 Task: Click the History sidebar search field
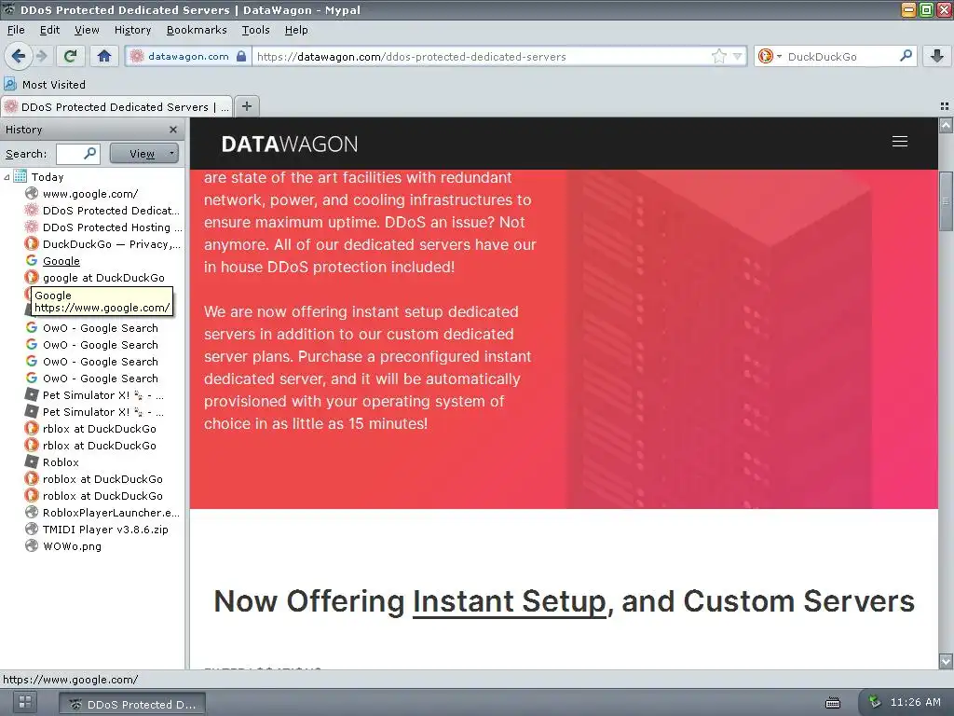(78, 154)
